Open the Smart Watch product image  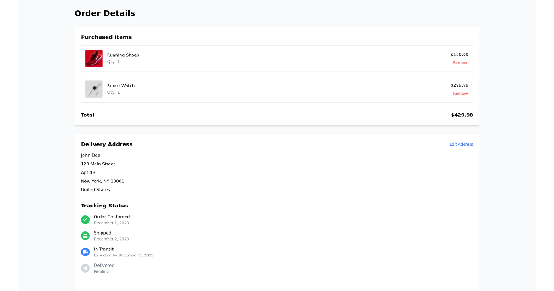(94, 89)
